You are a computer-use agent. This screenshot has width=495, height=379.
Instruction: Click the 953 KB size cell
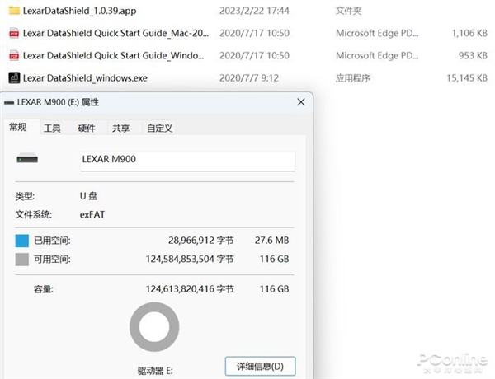(473, 55)
